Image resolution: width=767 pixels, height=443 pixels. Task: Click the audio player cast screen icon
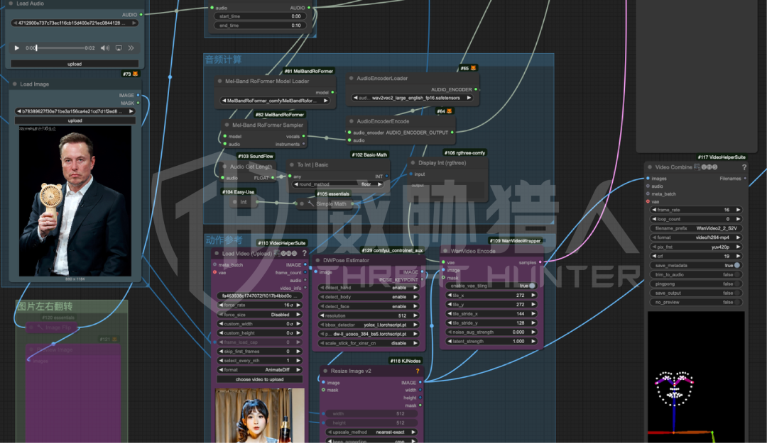tap(119, 48)
